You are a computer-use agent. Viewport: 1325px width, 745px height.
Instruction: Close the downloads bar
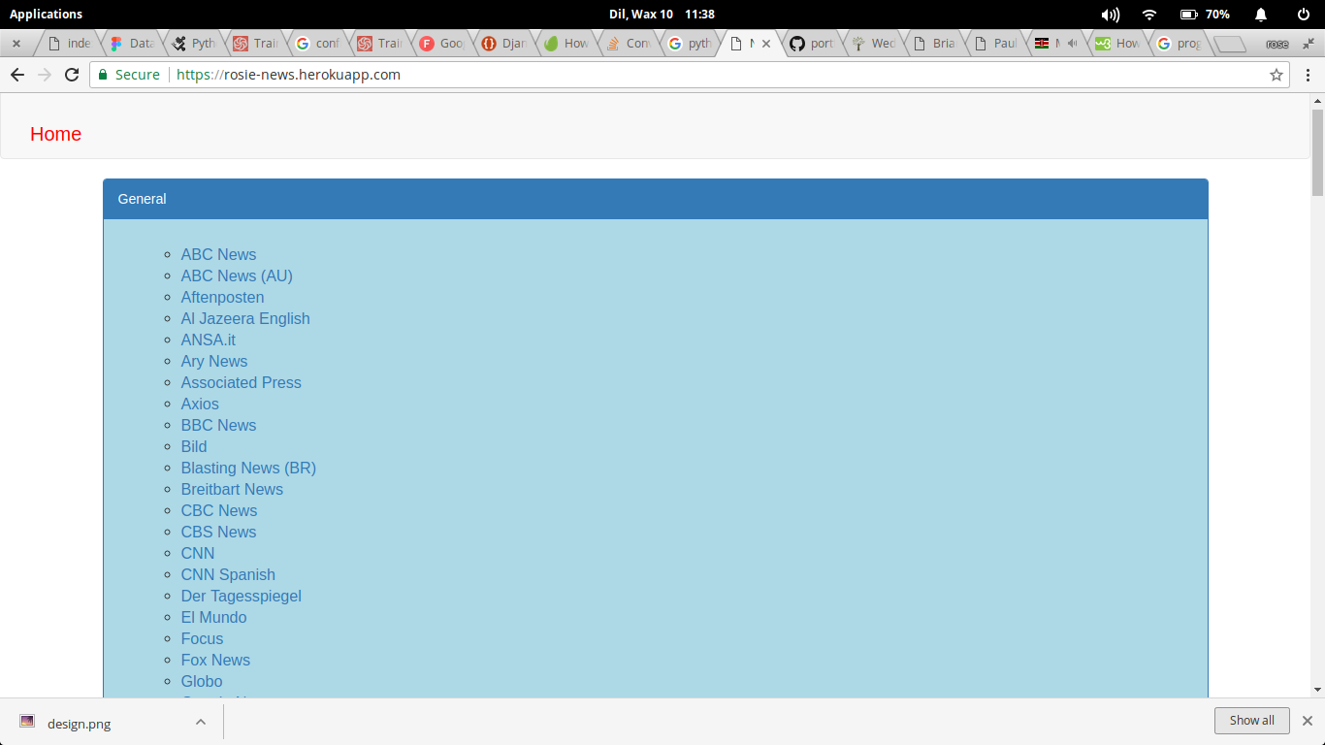1308,721
